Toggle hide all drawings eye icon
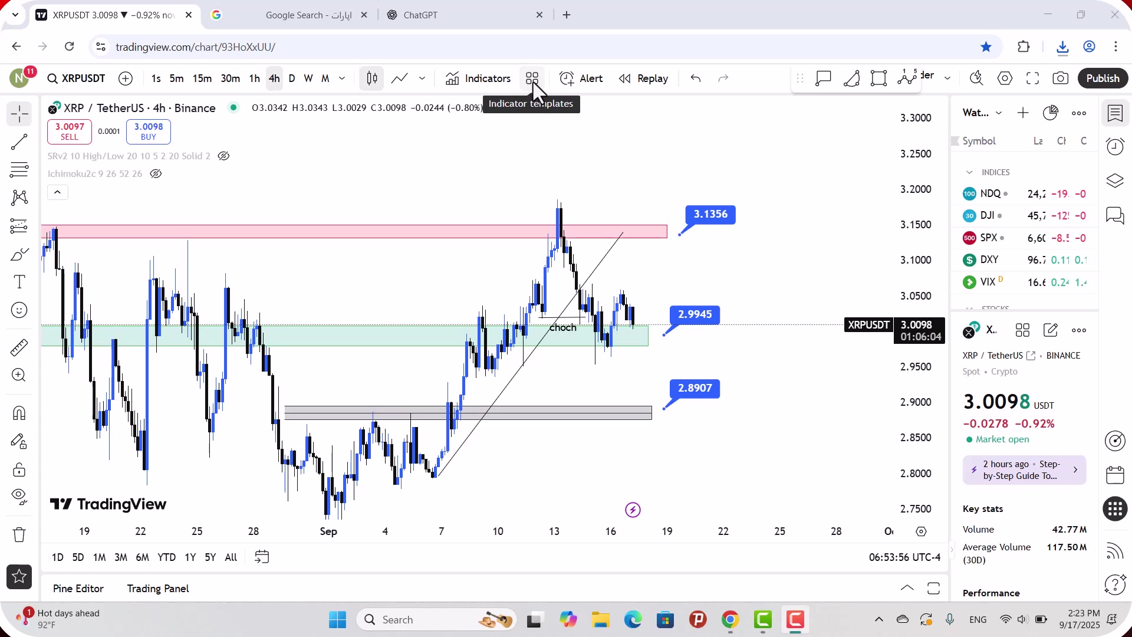The height and width of the screenshot is (637, 1132). pyautogui.click(x=19, y=497)
